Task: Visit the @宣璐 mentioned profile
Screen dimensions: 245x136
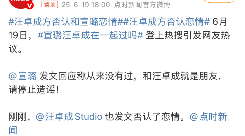Action: (23, 76)
